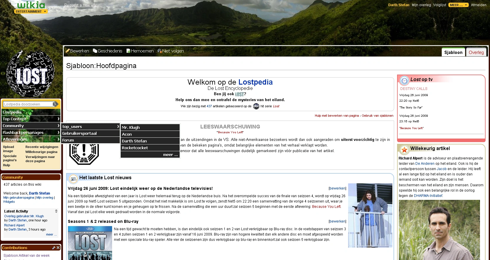This screenshot has height=260, width=490.
Task: Open the MEER ... user menu dropdown
Action: click(x=458, y=5)
